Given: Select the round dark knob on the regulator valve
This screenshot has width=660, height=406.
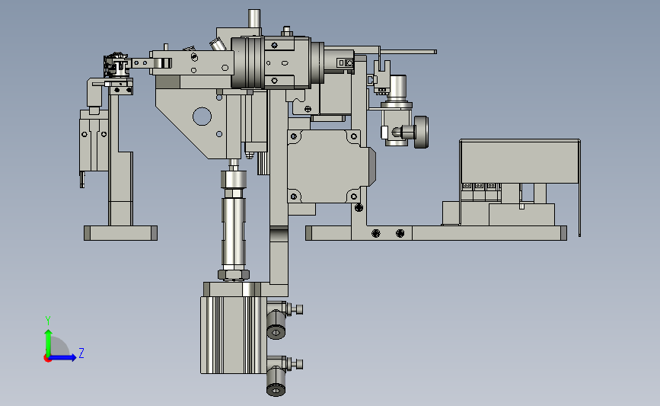Looking at the screenshot, I should coord(421,133).
